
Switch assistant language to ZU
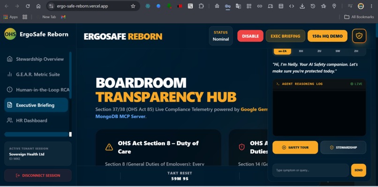[x=319, y=51]
